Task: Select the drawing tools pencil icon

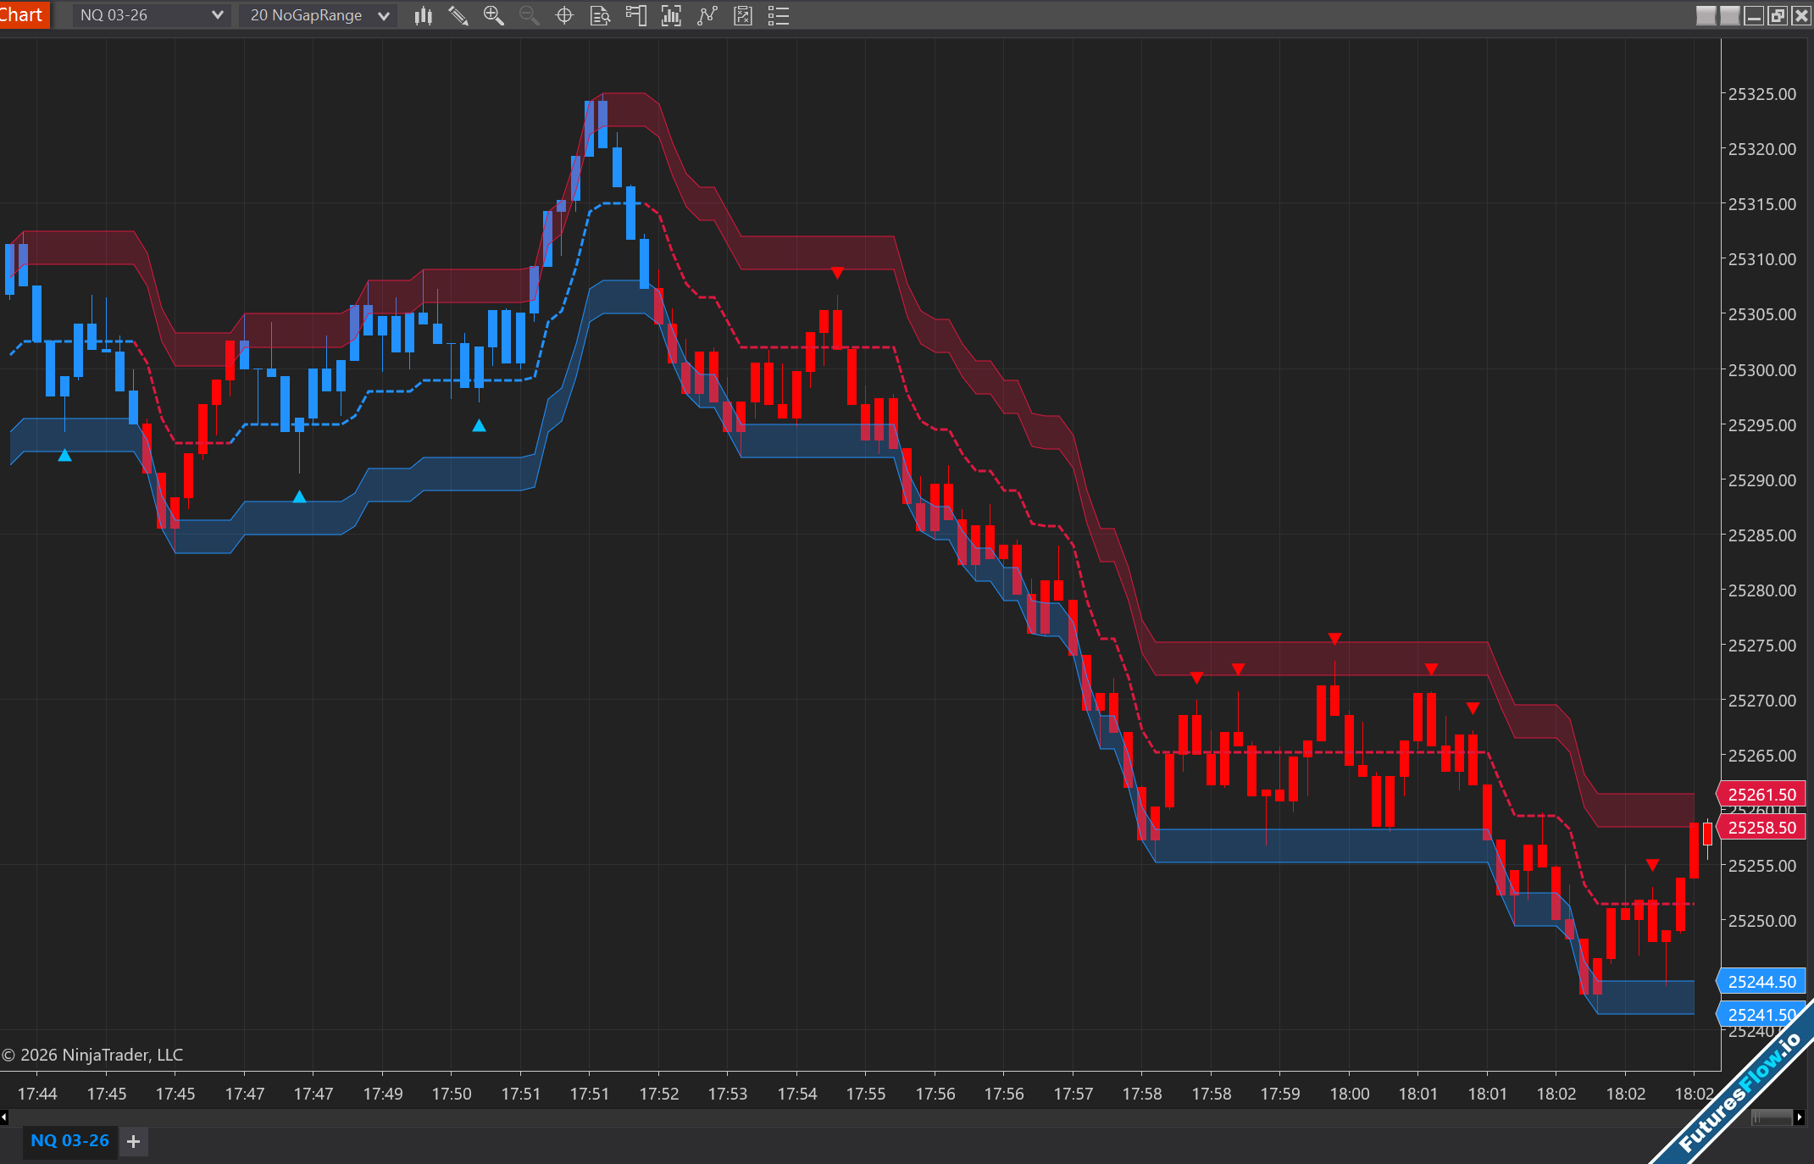Action: coord(458,15)
